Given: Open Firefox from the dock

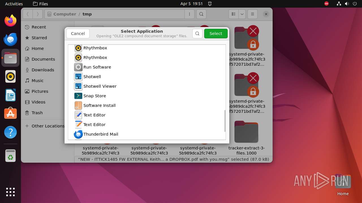Looking at the screenshot, I should click(10, 21).
